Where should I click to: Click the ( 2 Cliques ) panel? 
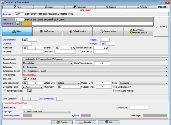(161, 27)
